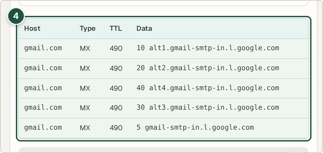Click gmail.com host in the alt3 row
Image resolution: width=323 pixels, height=153 pixels.
[x=43, y=108]
